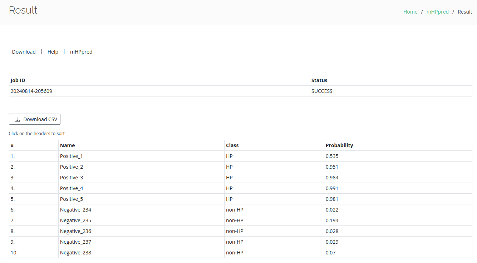Navigate to Home breadcrumb link
Screen dimensions: 477x263
click(410, 12)
